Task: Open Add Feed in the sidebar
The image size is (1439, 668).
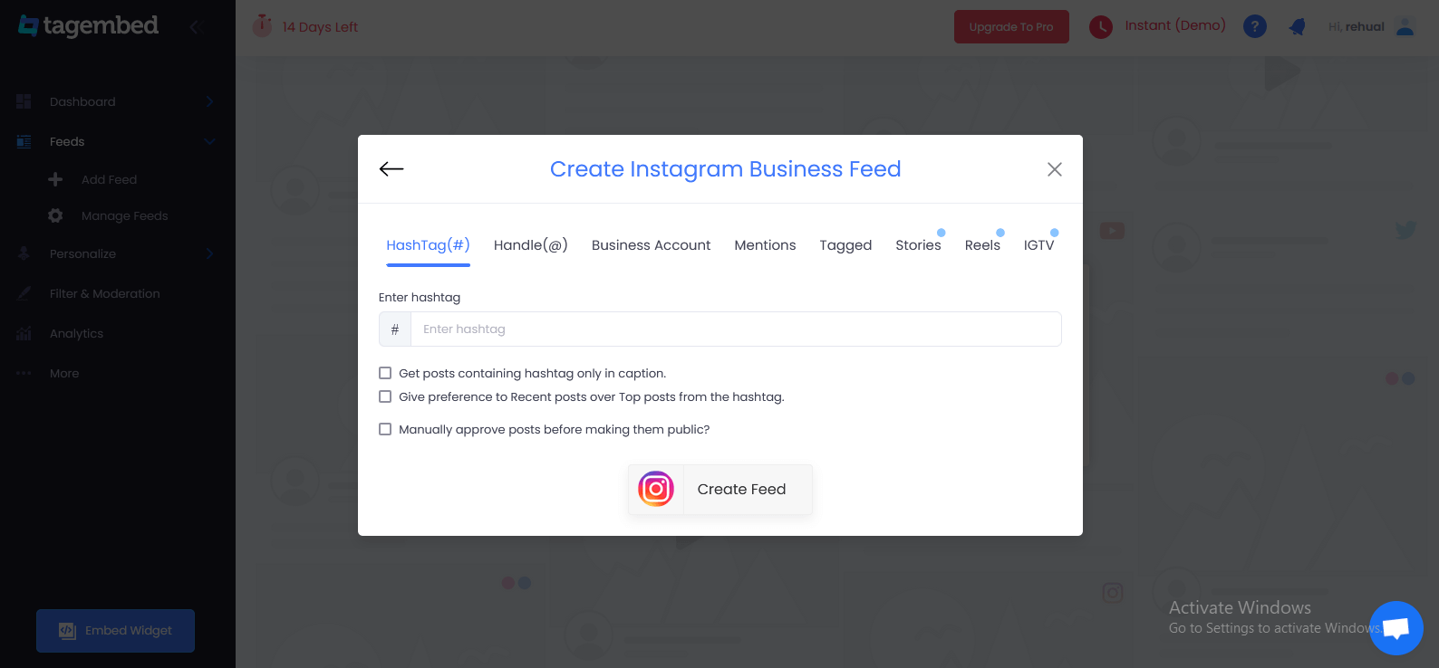Action: tap(109, 179)
